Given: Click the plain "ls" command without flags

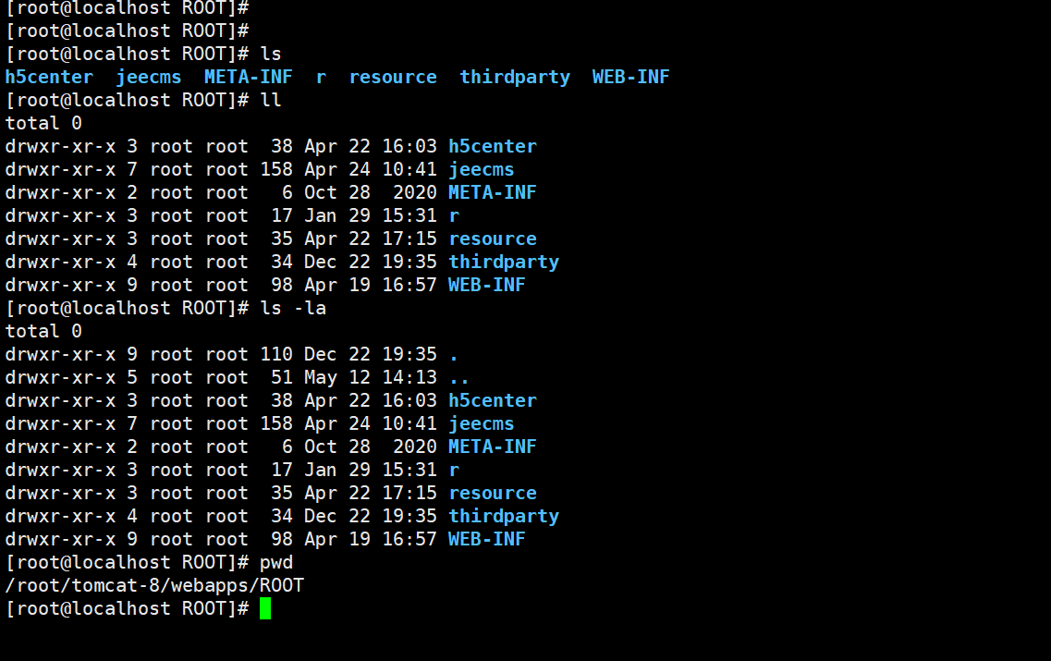Looking at the screenshot, I should [271, 54].
